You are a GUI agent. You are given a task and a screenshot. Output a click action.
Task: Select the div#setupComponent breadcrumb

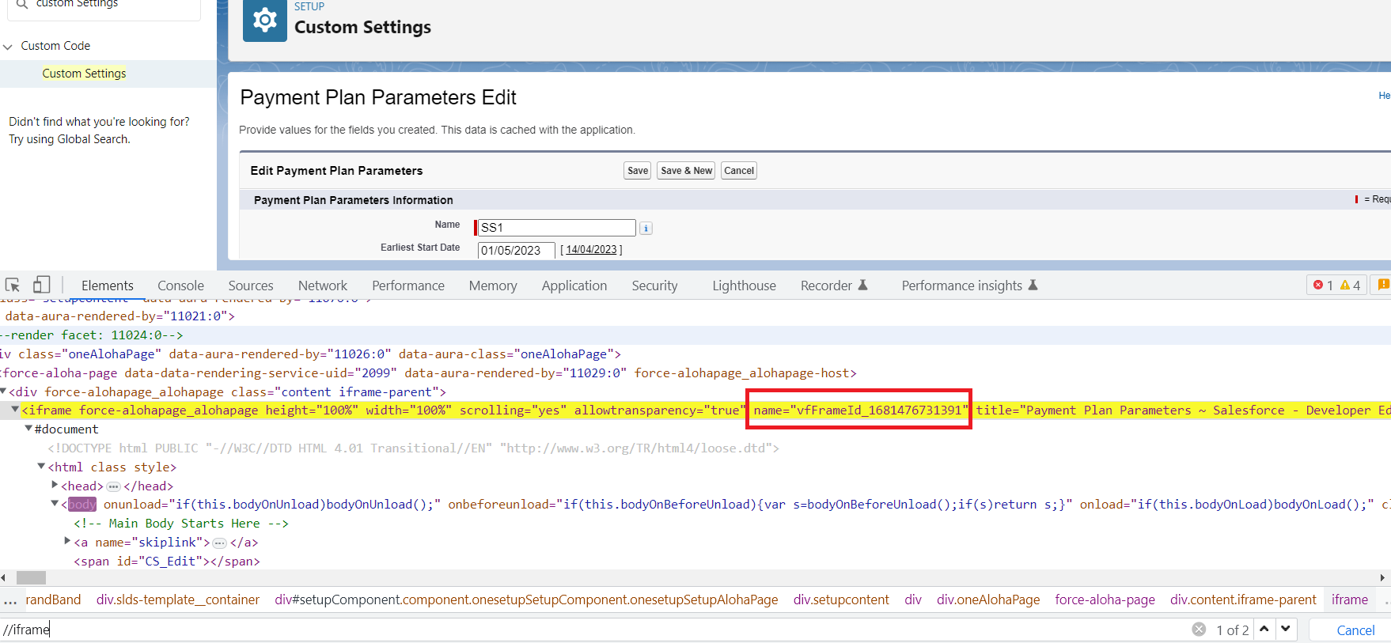pyautogui.click(x=526, y=600)
